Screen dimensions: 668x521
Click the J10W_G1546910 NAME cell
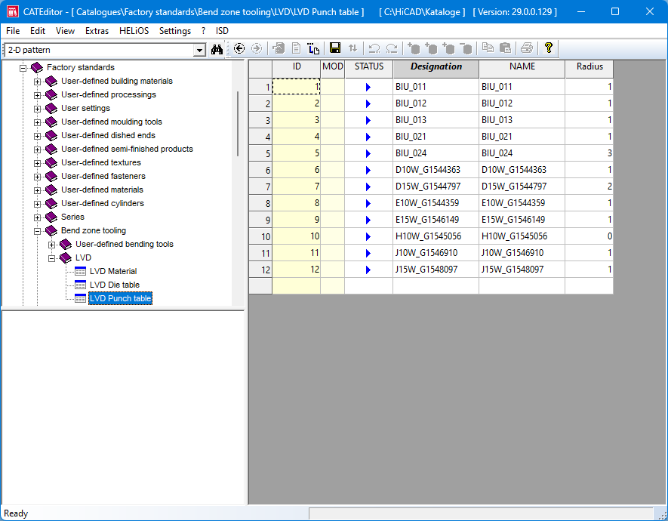[522, 253]
